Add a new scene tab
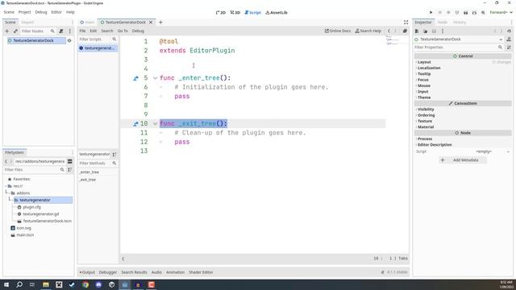 coord(160,23)
